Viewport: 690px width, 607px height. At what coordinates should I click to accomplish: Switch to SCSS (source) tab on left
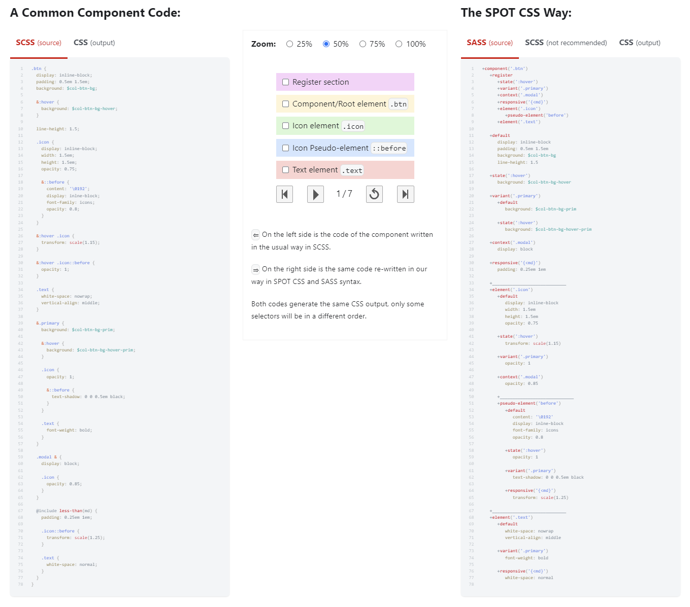(x=39, y=43)
